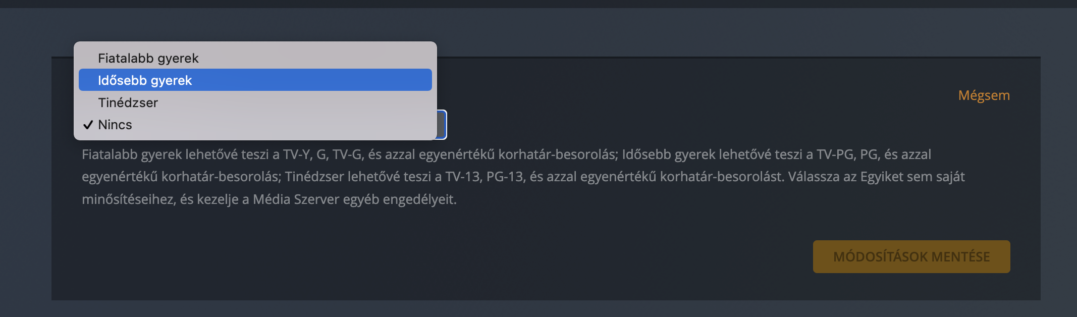Cancel editing with the orange Mégsem text
The height and width of the screenshot is (317, 1077).
coord(984,95)
